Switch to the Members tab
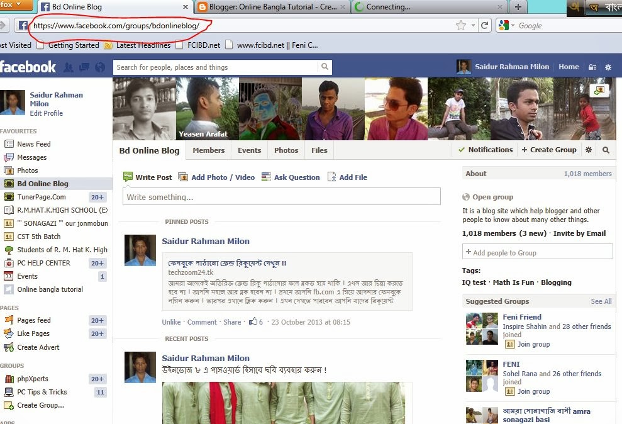 coord(209,150)
